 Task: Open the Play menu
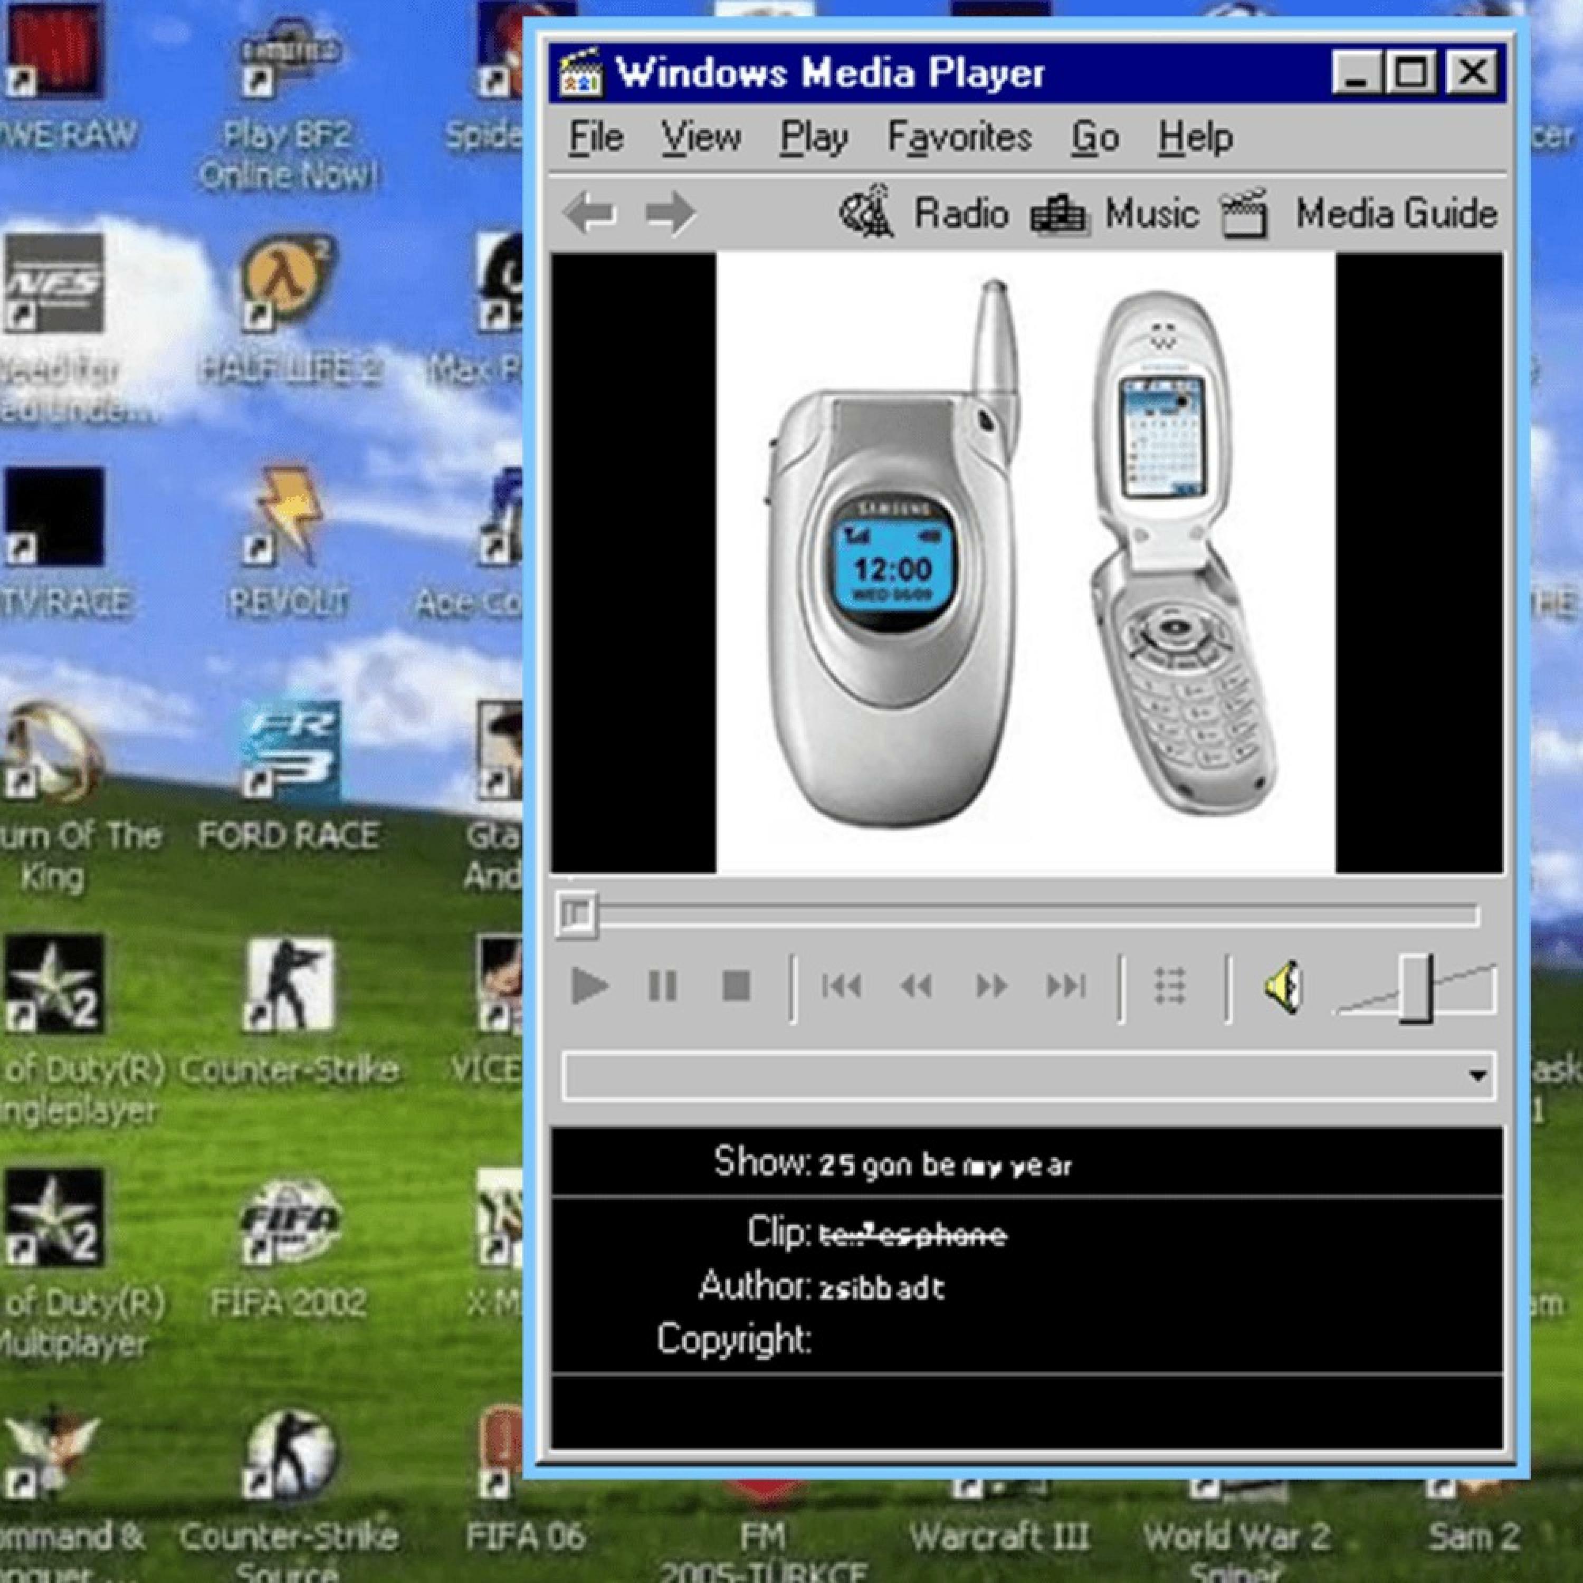coord(813,137)
